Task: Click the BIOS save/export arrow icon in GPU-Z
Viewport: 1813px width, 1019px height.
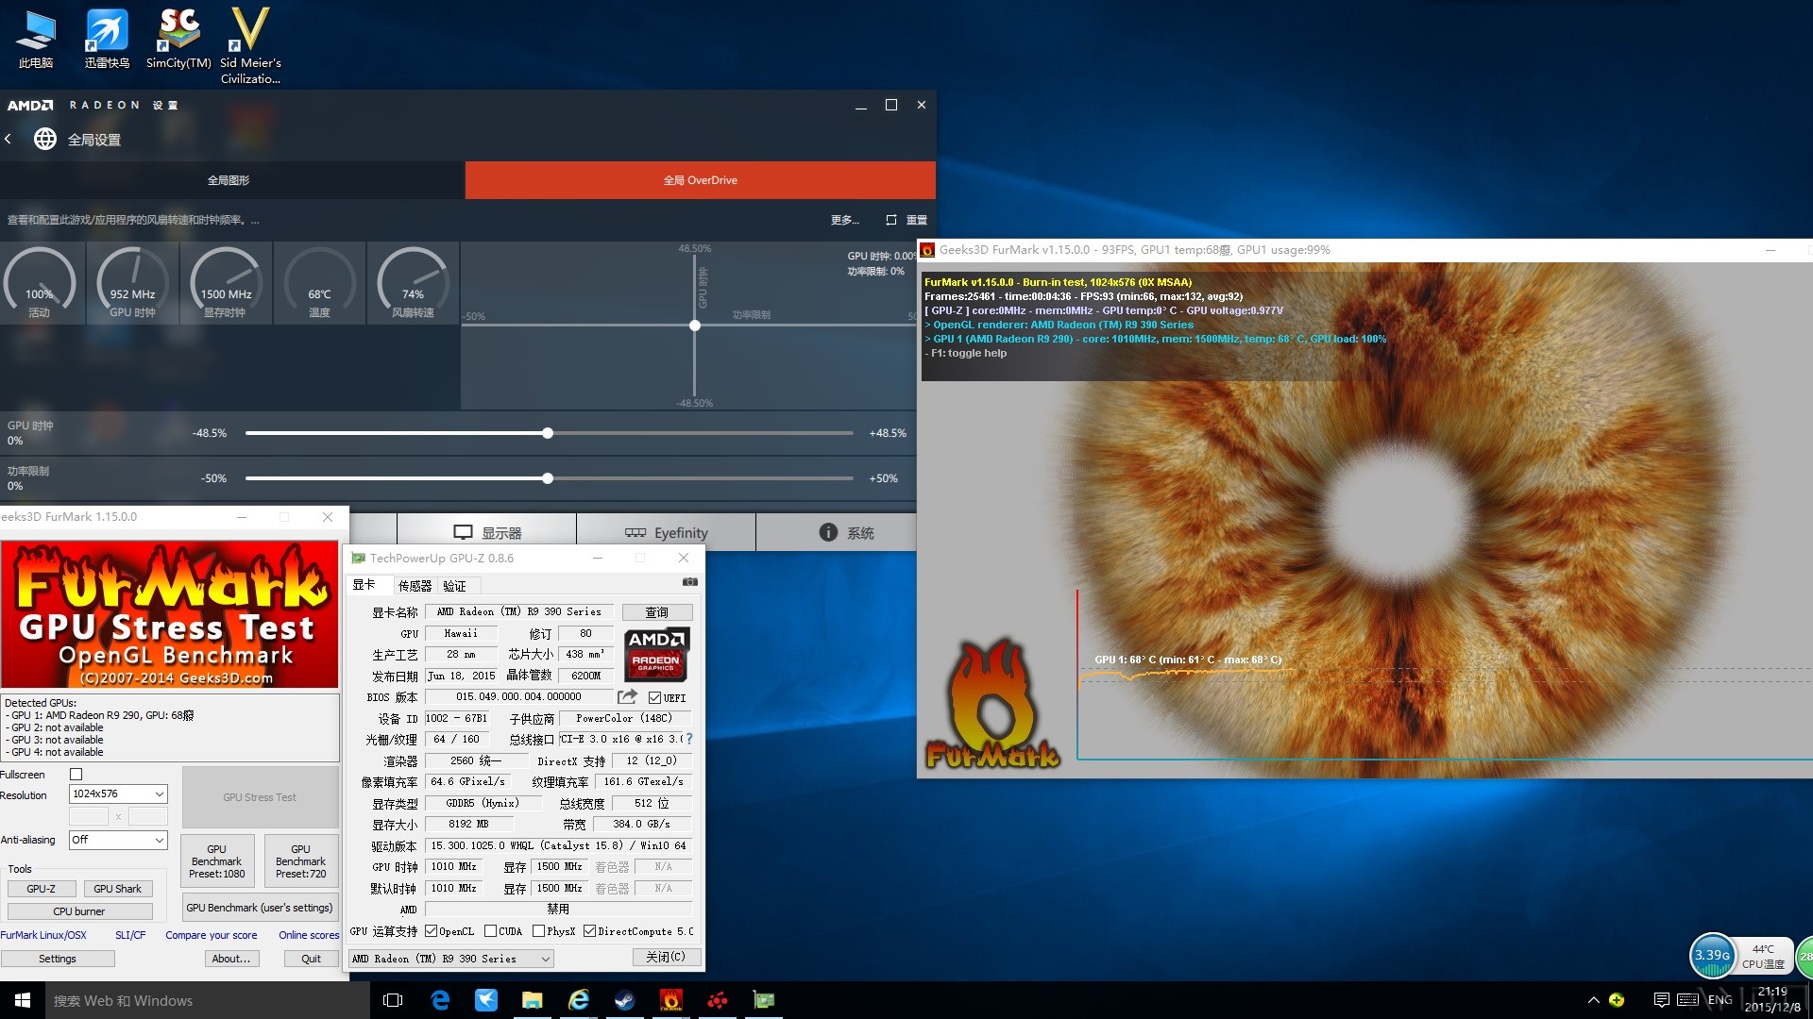Action: [x=627, y=696]
